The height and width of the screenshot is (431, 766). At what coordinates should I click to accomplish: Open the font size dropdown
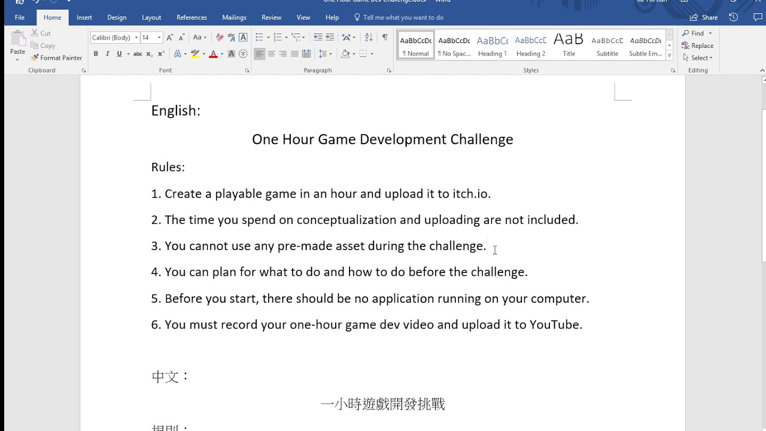pos(159,38)
